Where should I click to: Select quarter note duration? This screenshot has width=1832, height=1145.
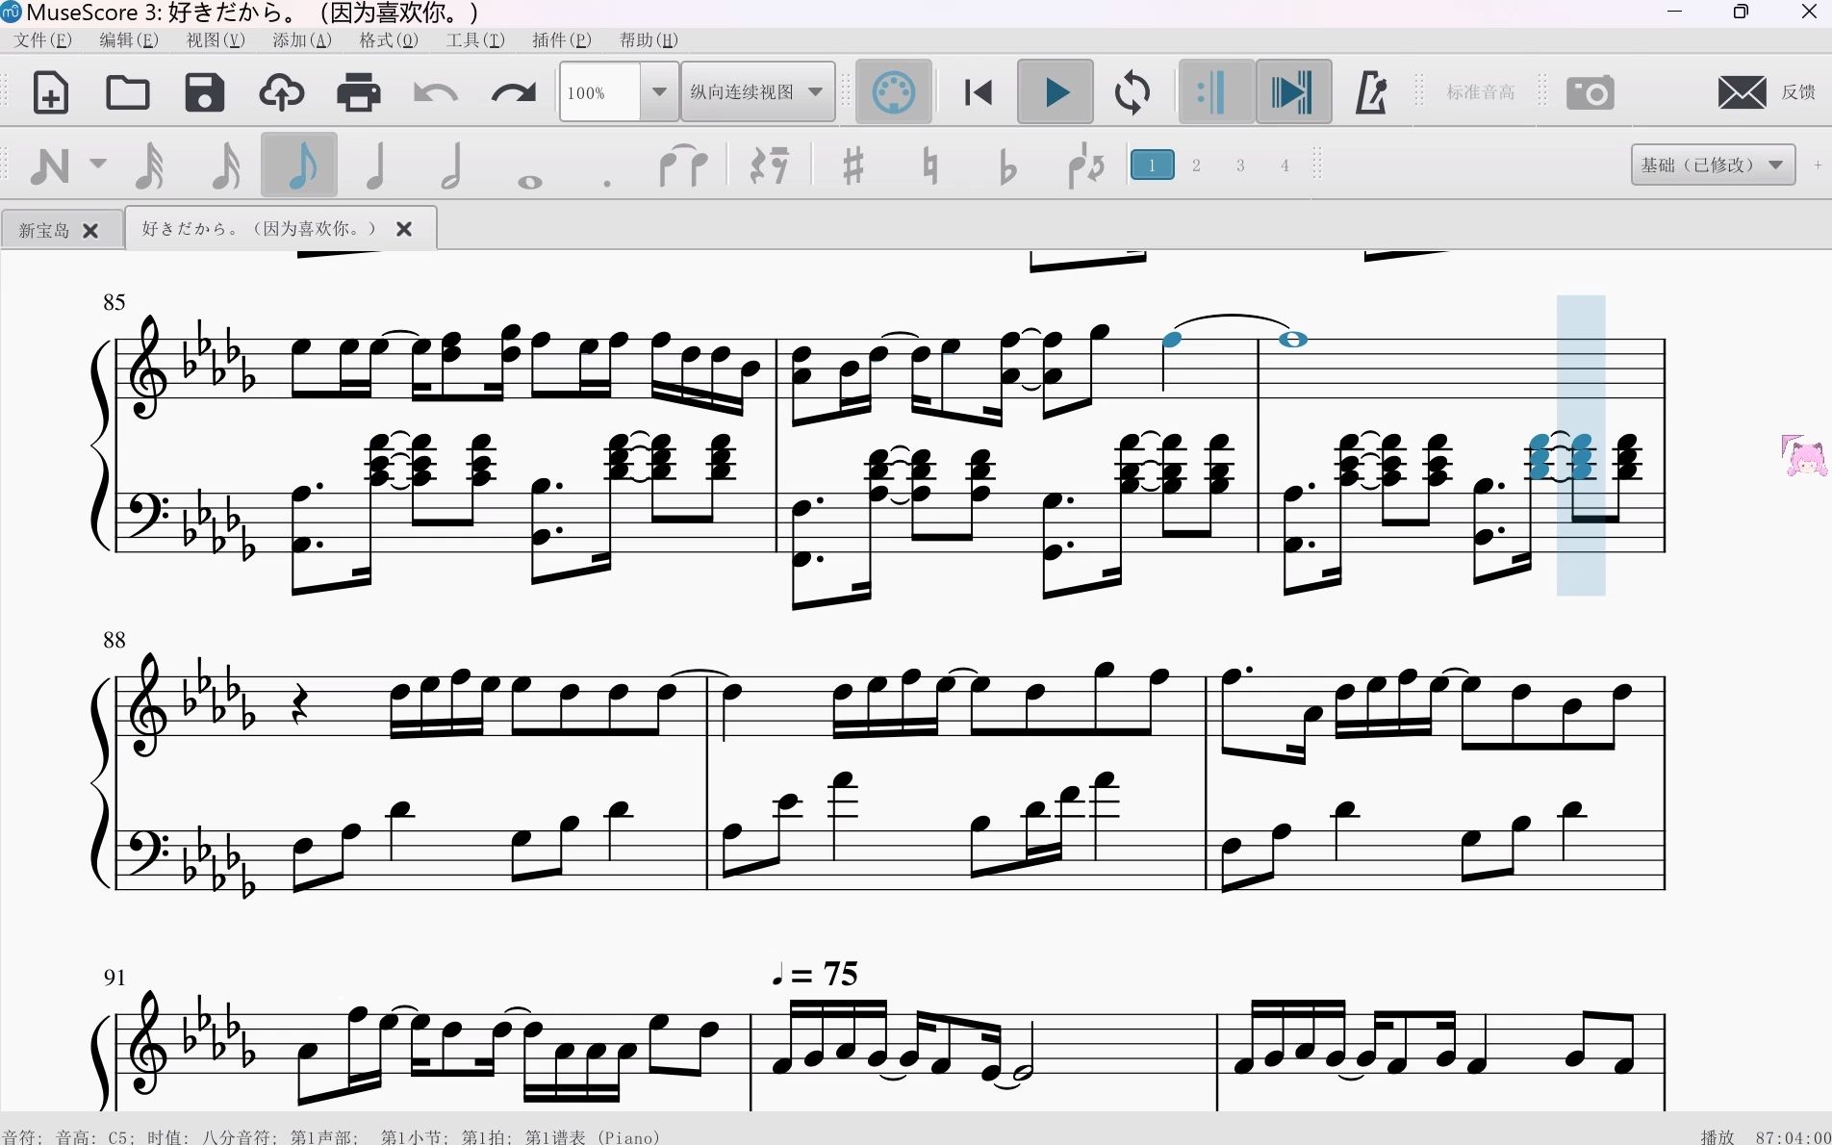(x=375, y=165)
